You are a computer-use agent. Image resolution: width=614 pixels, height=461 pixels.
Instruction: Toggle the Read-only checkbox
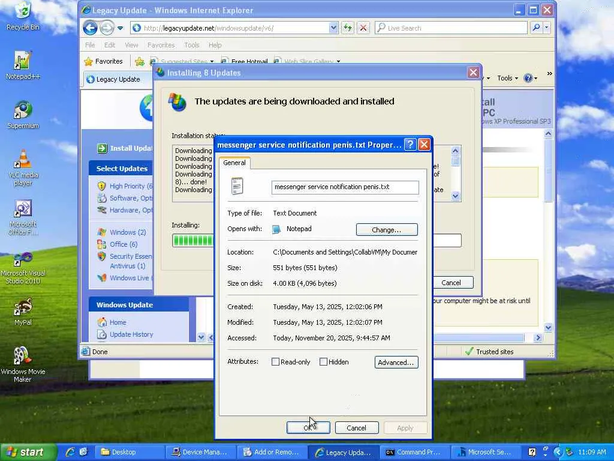pyautogui.click(x=275, y=362)
